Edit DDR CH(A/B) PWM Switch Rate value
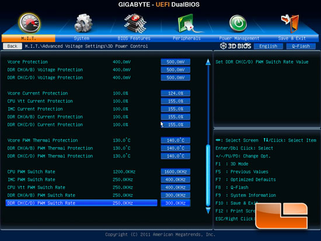Screen dimensions: 321x241 point(176,195)
